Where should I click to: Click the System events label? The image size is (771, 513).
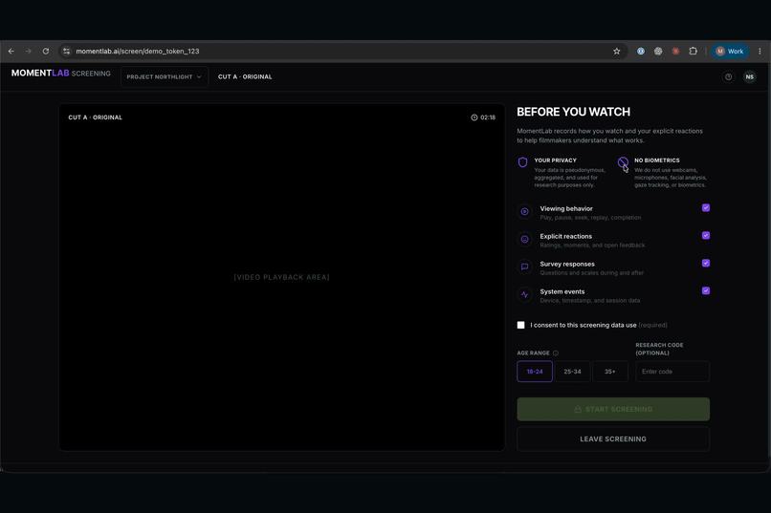pyautogui.click(x=562, y=291)
